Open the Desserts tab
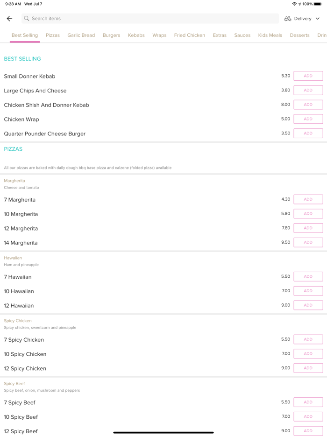 click(299, 35)
